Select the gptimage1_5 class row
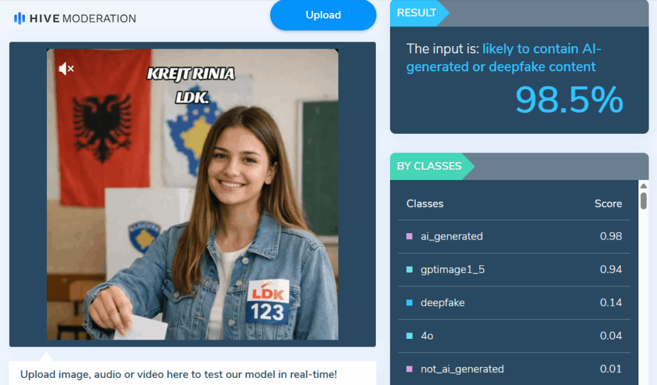The width and height of the screenshot is (657, 385). pyautogui.click(x=514, y=270)
